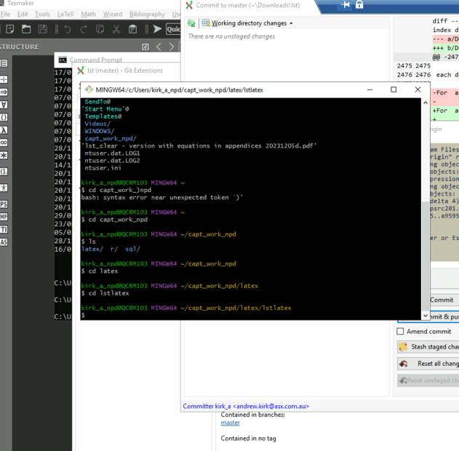Open the master branch link
The image size is (459, 451).
click(x=231, y=423)
